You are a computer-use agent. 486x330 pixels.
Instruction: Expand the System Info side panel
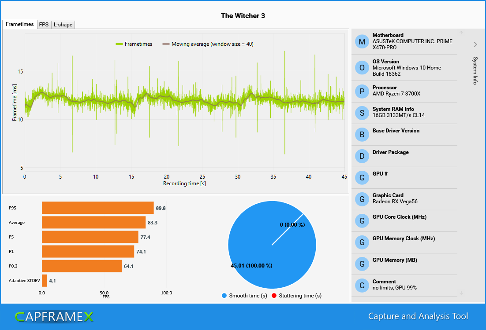pyautogui.click(x=475, y=44)
